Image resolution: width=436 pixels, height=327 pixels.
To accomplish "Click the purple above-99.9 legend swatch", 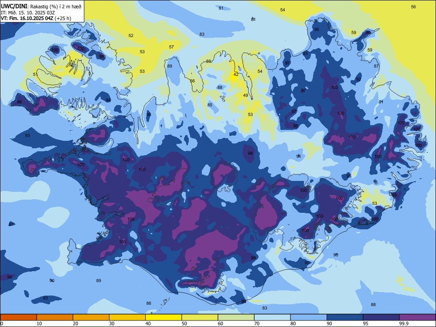I will pyautogui.click(x=417, y=317).
